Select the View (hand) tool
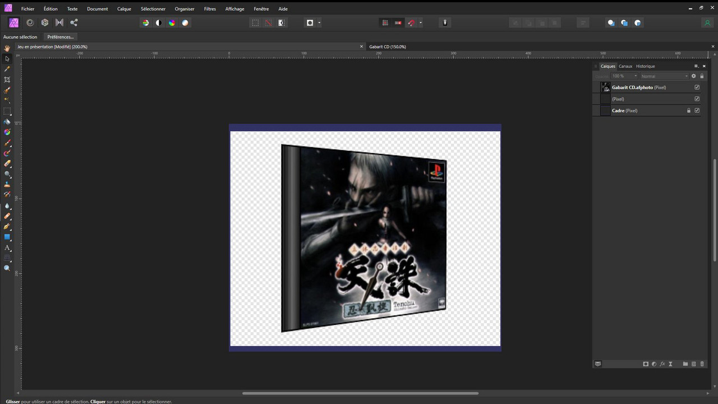The height and width of the screenshot is (404, 718). [7, 48]
